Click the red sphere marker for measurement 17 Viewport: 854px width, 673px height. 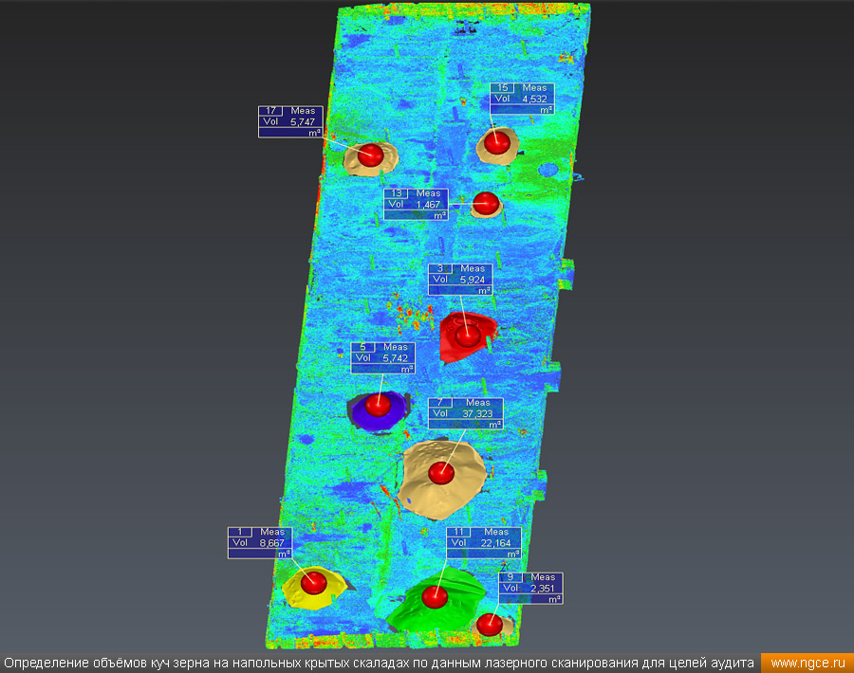[x=371, y=155]
